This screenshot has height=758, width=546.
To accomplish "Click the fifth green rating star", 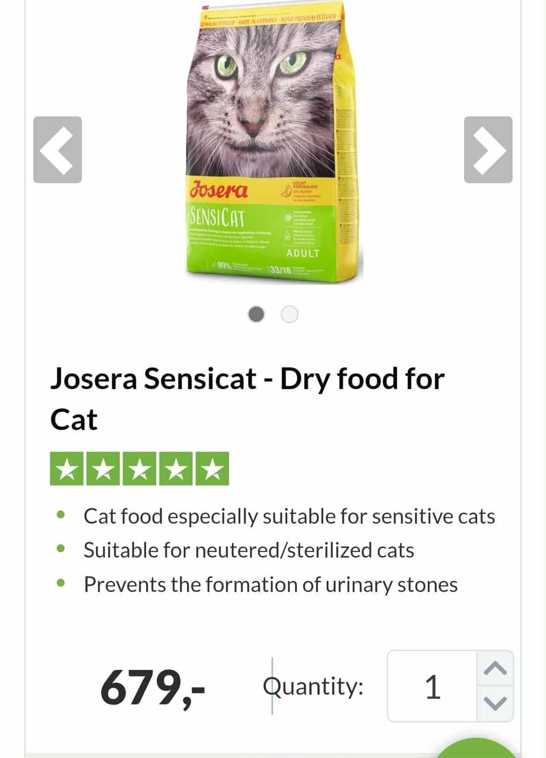I will (x=212, y=469).
